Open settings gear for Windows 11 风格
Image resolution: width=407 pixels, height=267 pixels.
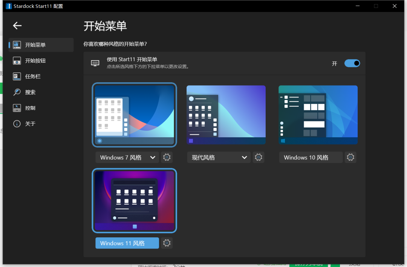click(x=167, y=243)
